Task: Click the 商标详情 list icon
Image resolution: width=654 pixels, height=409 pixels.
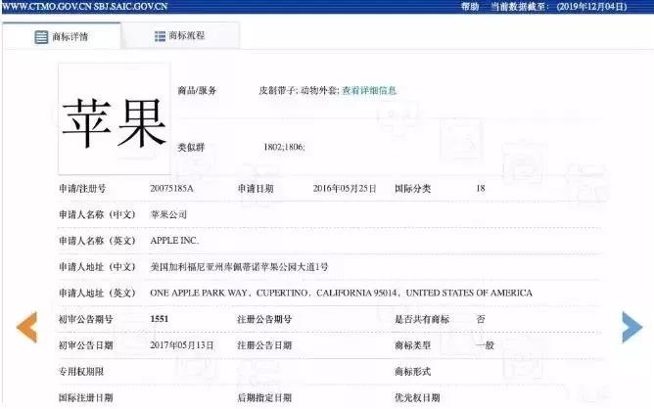Action: click(41, 36)
